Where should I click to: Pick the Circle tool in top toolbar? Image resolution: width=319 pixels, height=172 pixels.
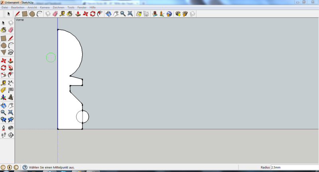(32, 14)
